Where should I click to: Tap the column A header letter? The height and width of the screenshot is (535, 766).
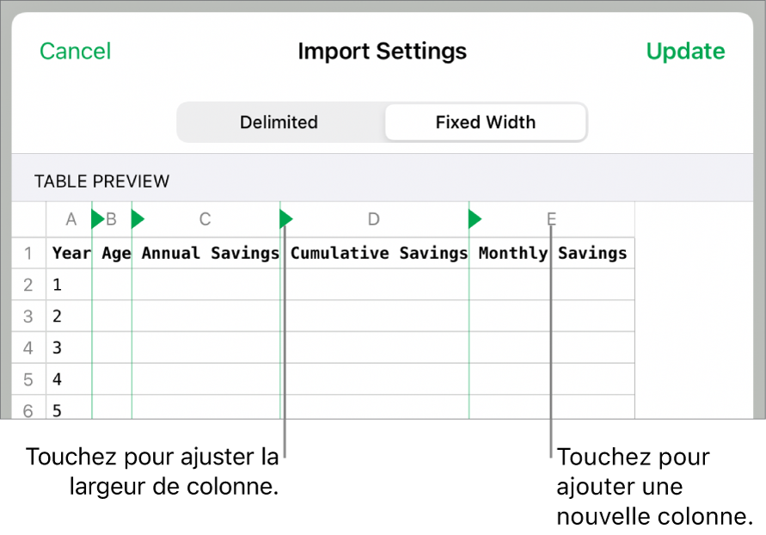[70, 219]
